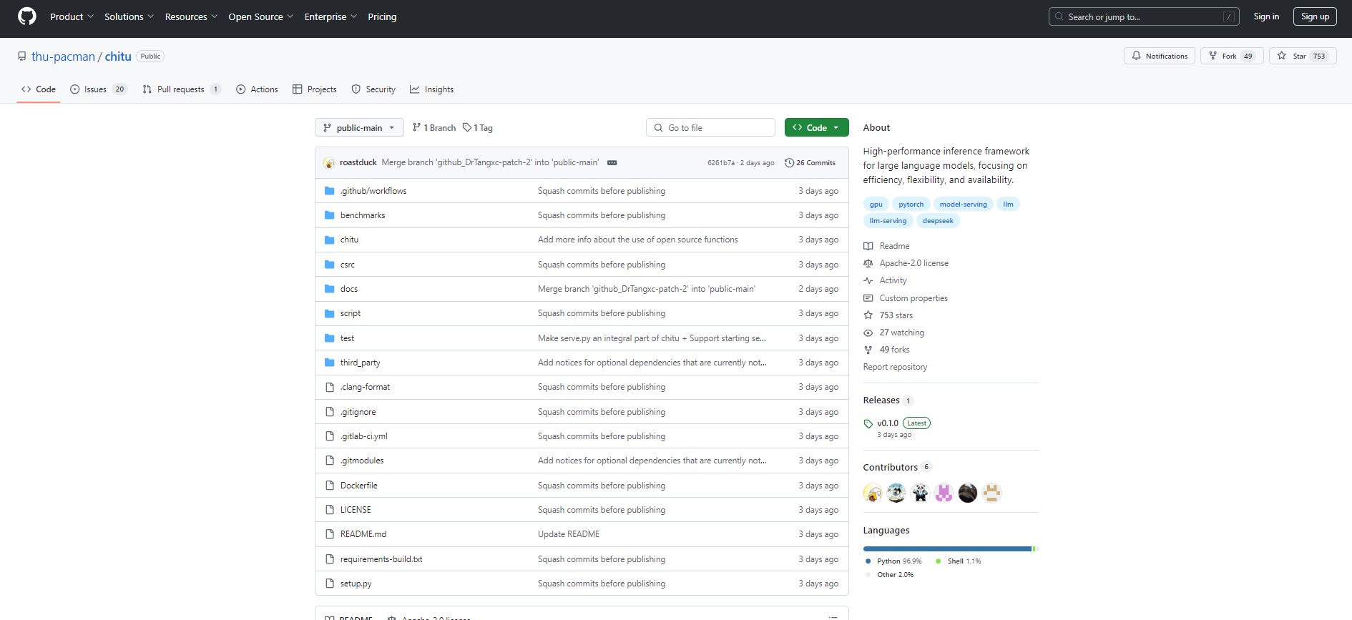Open the Pull requests tab

tap(181, 89)
